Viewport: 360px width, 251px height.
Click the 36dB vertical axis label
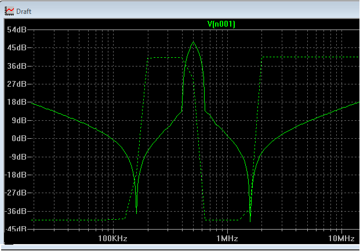(x=16, y=66)
